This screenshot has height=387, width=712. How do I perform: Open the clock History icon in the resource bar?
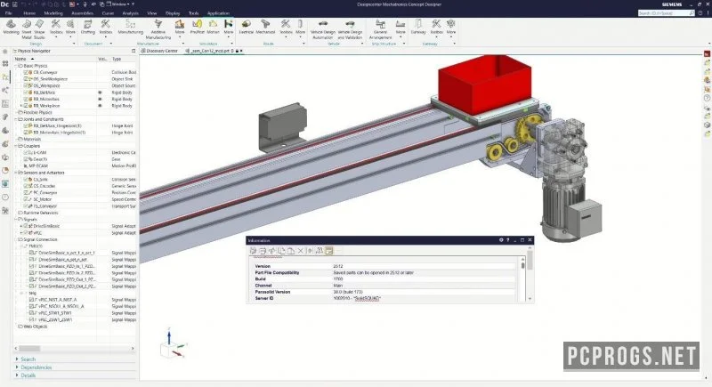pyautogui.click(x=5, y=197)
